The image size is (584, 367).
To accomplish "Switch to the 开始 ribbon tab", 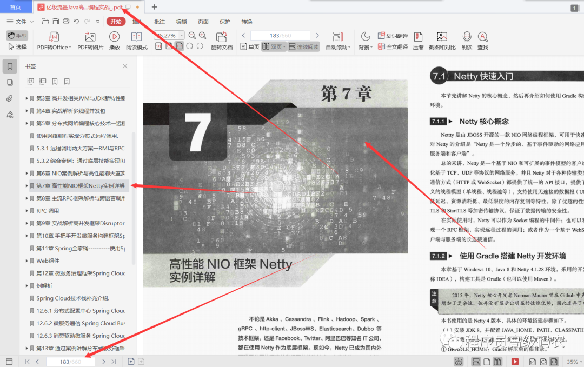I will tap(116, 22).
